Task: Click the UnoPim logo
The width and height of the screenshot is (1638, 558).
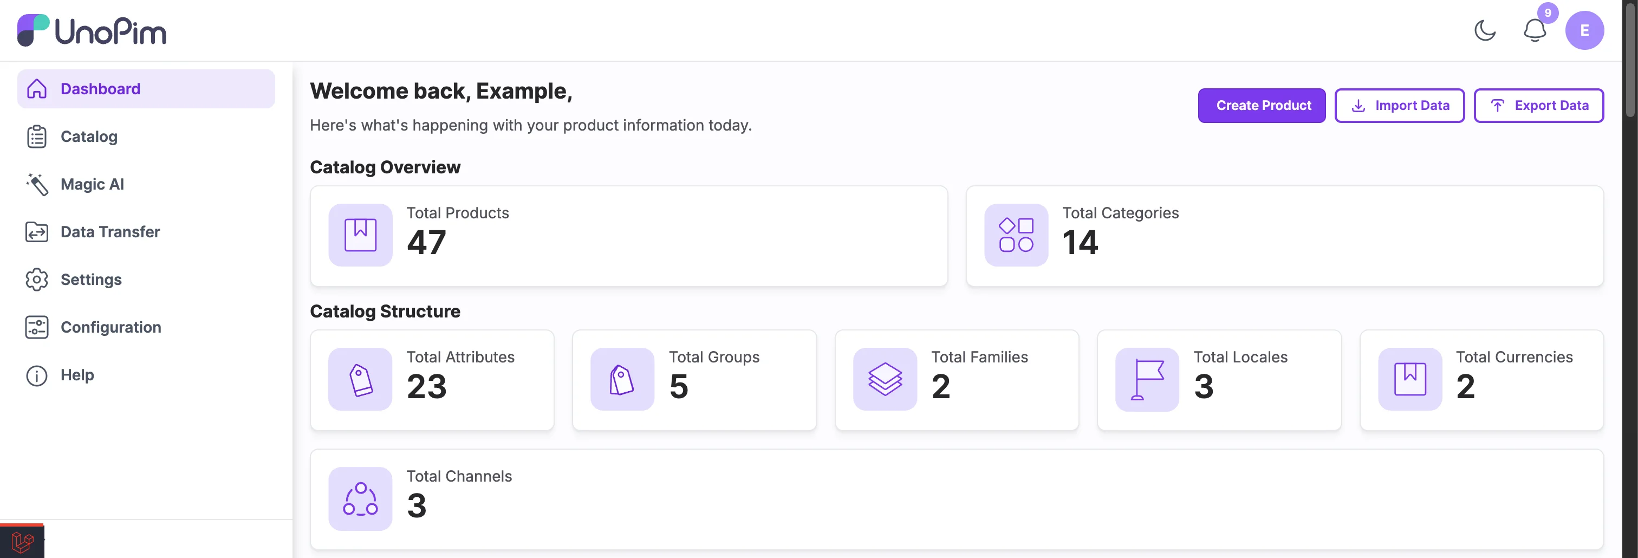Action: coord(92,30)
